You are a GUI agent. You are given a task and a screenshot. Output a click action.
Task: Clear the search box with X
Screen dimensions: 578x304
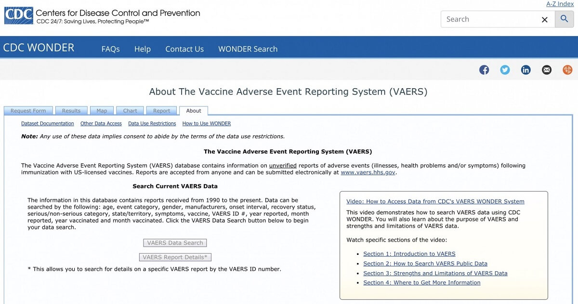pyautogui.click(x=545, y=20)
